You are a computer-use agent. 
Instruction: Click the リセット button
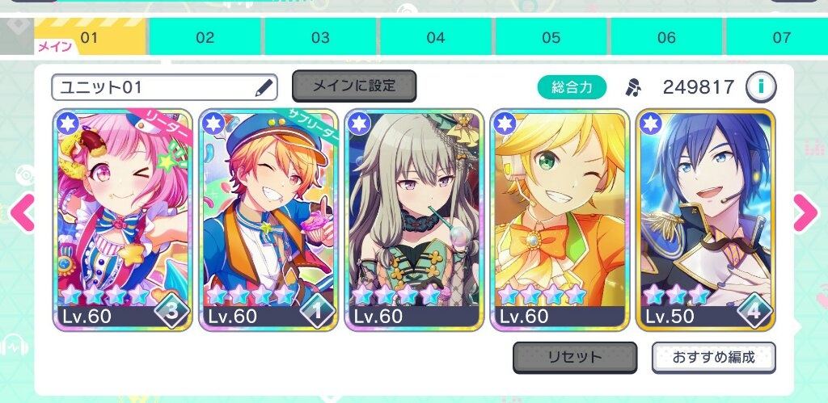(575, 358)
